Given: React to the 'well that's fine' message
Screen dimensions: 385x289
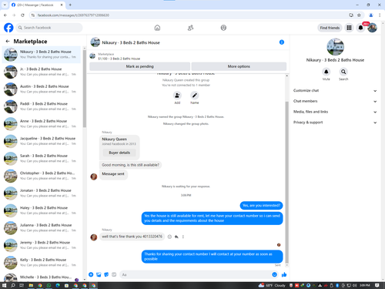Looking at the screenshot, I should [x=169, y=237].
